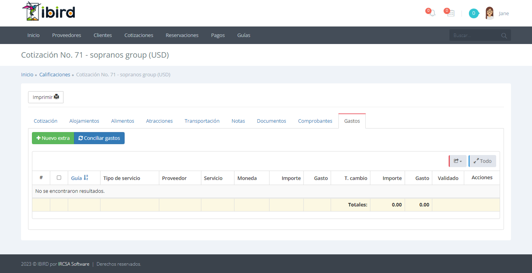532x273 pixels.
Task: Open Jane's user avatar
Action: [490, 13]
